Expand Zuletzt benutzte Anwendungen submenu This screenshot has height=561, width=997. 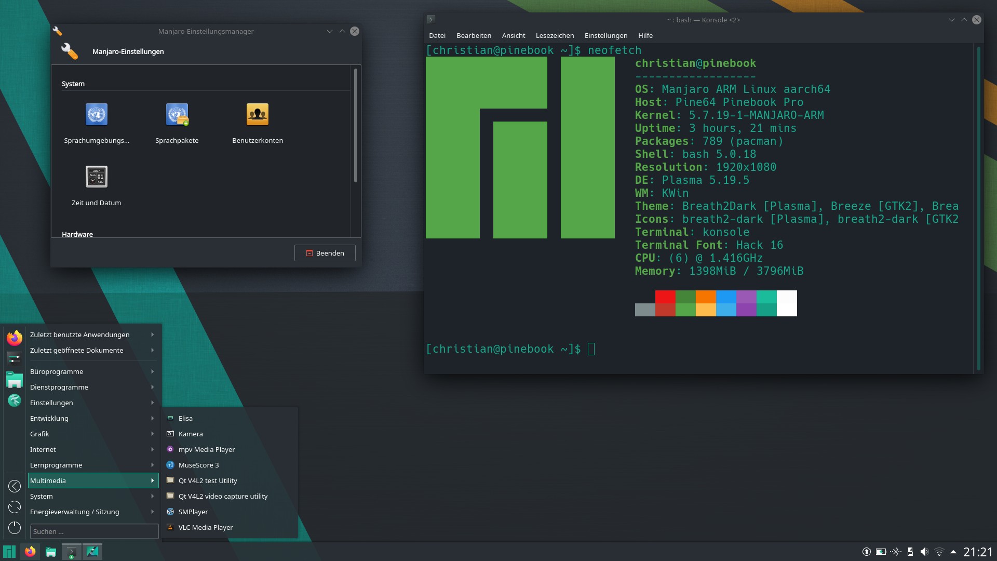(93, 335)
